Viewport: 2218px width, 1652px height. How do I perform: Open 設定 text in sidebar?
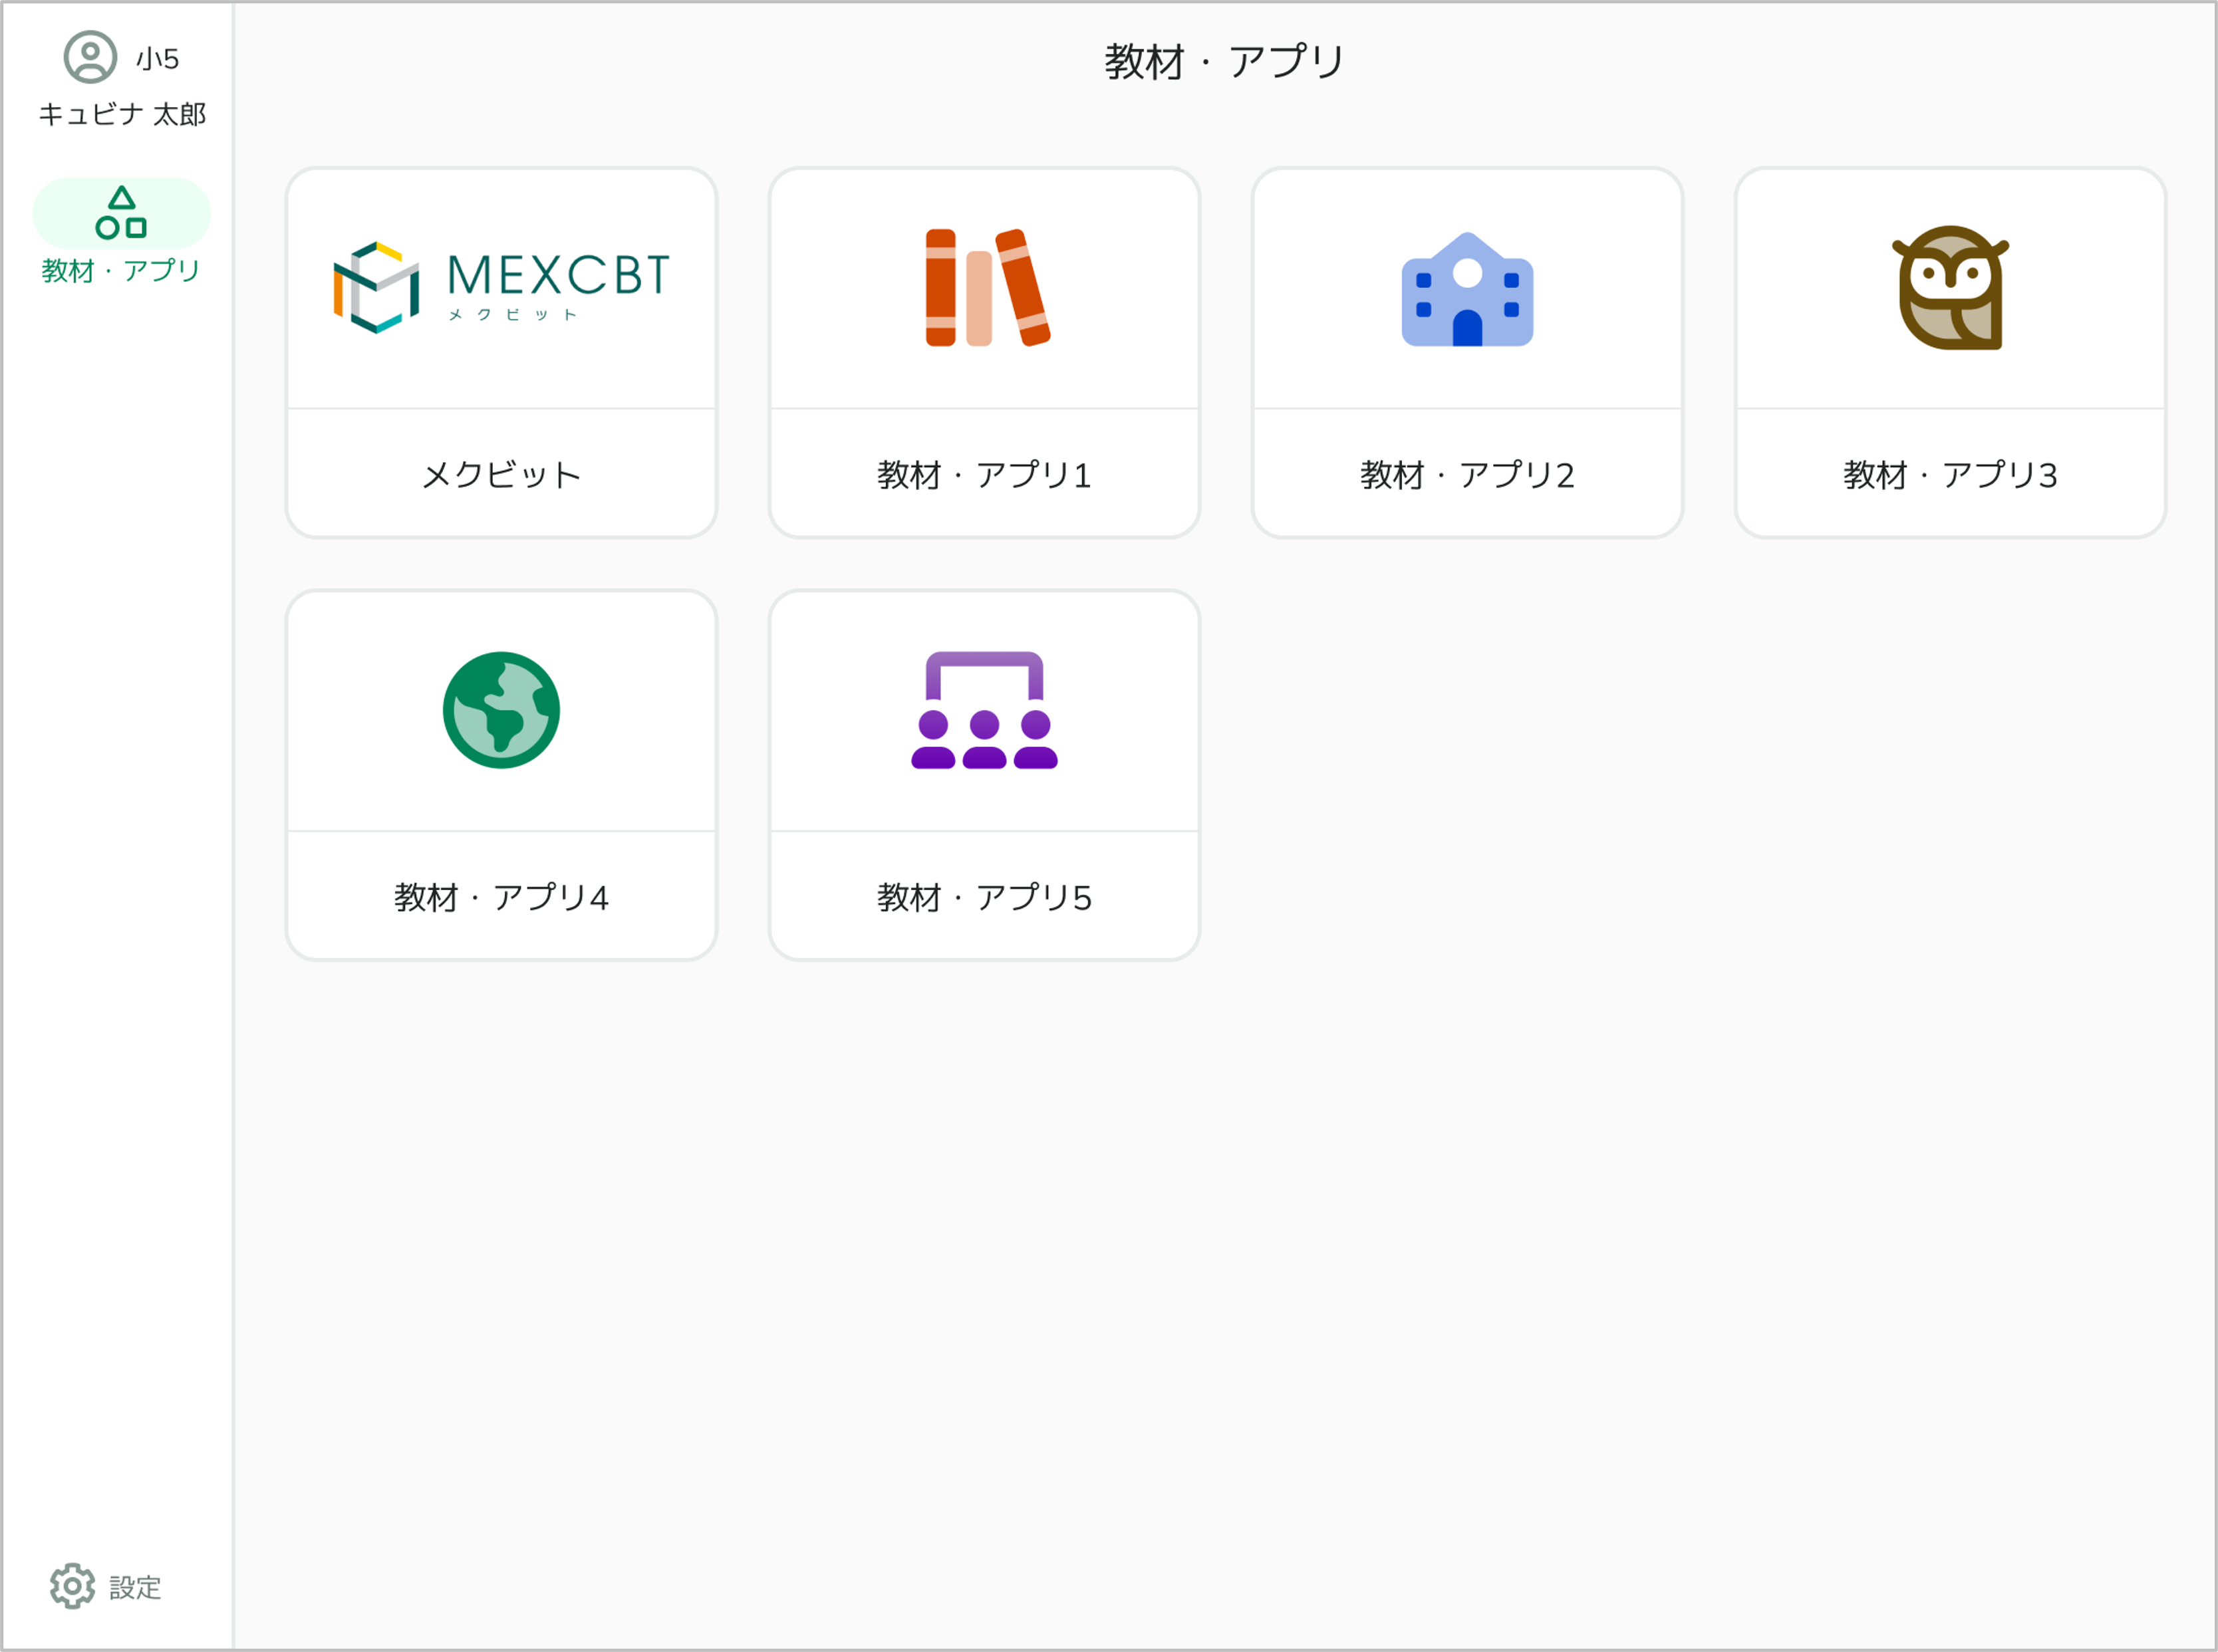point(135,1587)
